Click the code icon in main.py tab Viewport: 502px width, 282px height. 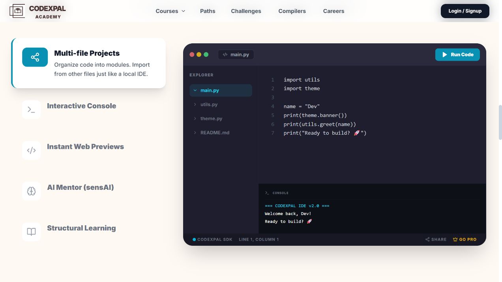(225, 54)
